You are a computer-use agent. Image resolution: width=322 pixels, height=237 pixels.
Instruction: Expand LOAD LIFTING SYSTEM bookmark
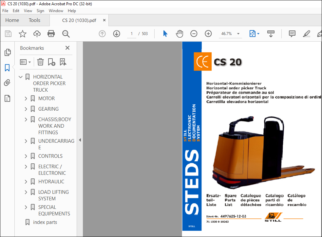point(26,192)
